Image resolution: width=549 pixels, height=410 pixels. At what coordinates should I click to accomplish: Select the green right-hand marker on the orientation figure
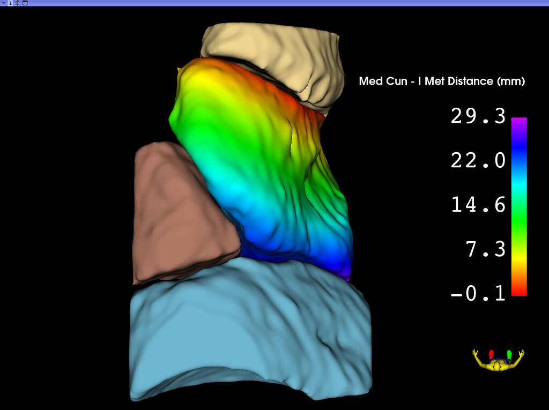pos(509,354)
